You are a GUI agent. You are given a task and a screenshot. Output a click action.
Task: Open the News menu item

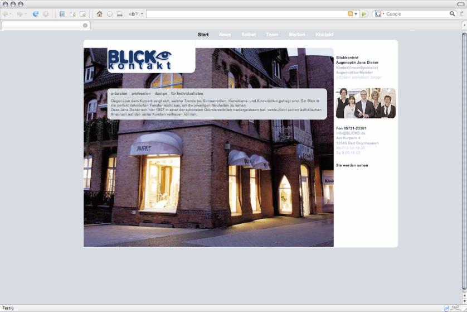(x=225, y=35)
